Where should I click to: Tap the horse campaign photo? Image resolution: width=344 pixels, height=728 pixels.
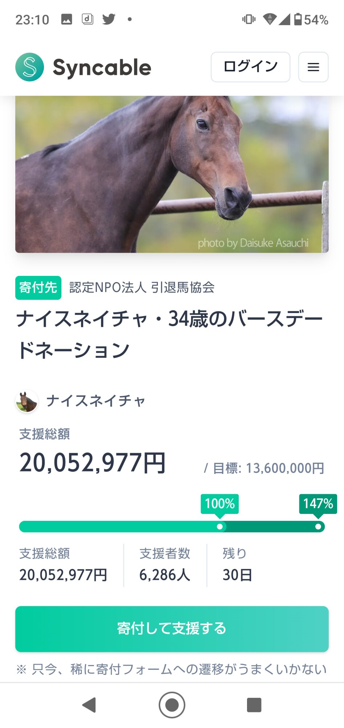click(172, 174)
